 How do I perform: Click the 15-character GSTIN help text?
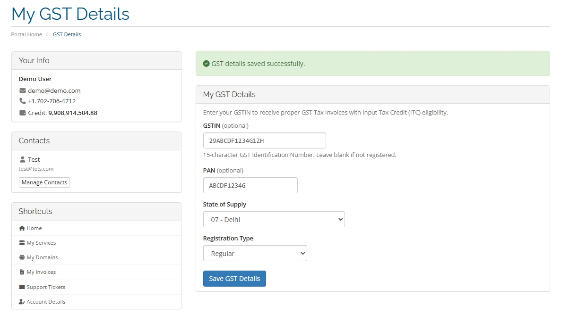pyautogui.click(x=300, y=155)
